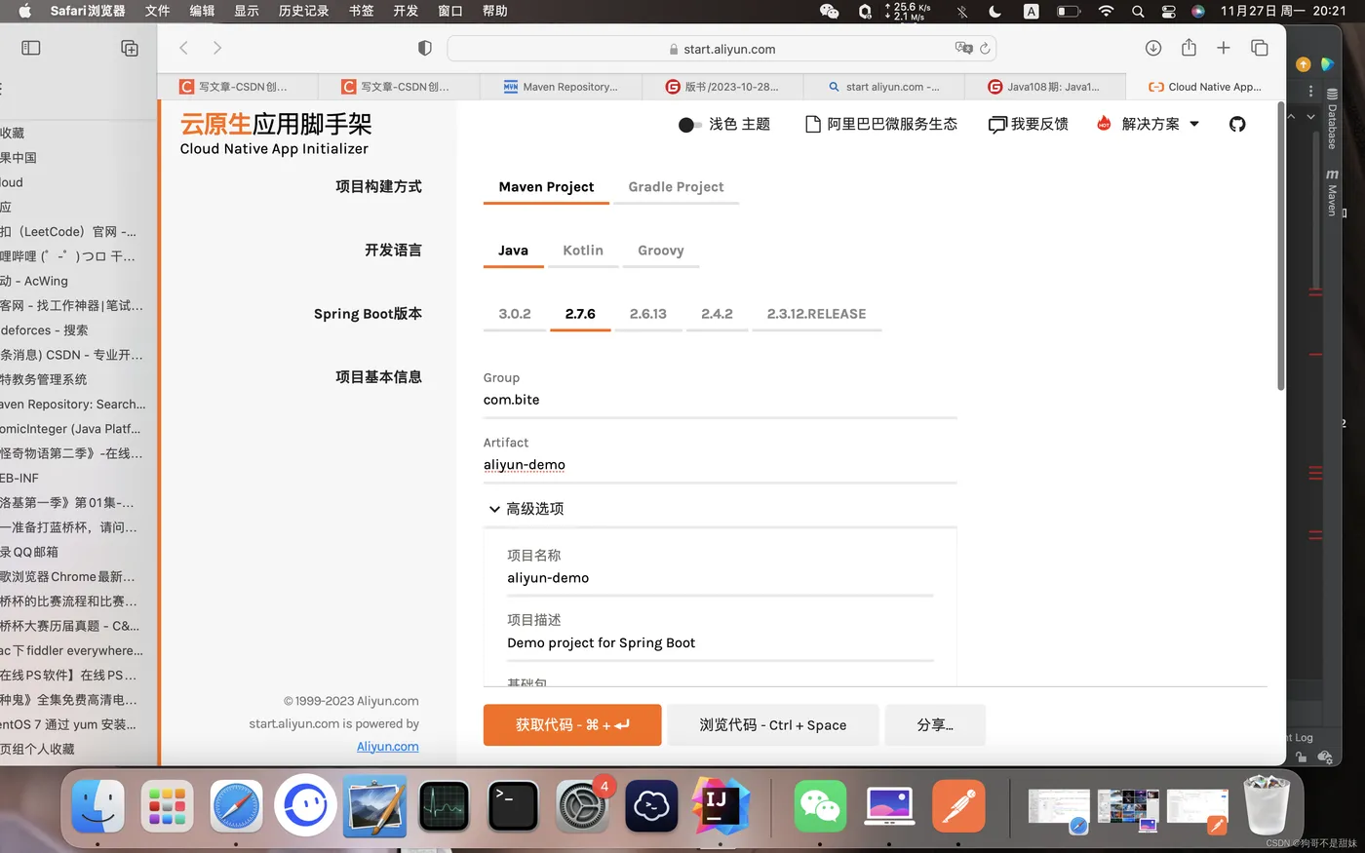The width and height of the screenshot is (1365, 853).
Task: Click the 分享 button
Action: (x=935, y=725)
